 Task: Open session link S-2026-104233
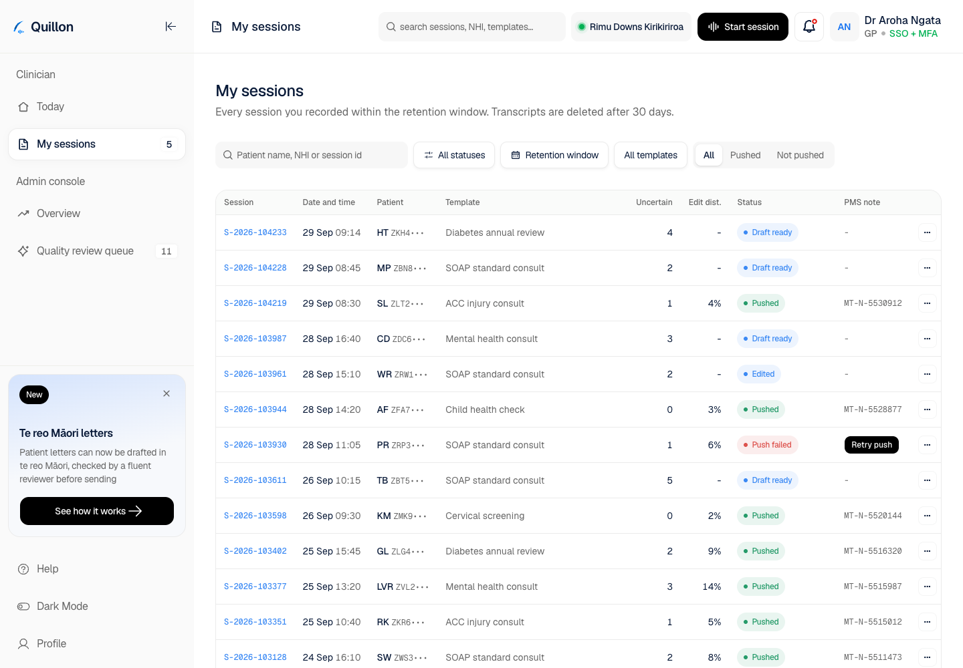(255, 232)
